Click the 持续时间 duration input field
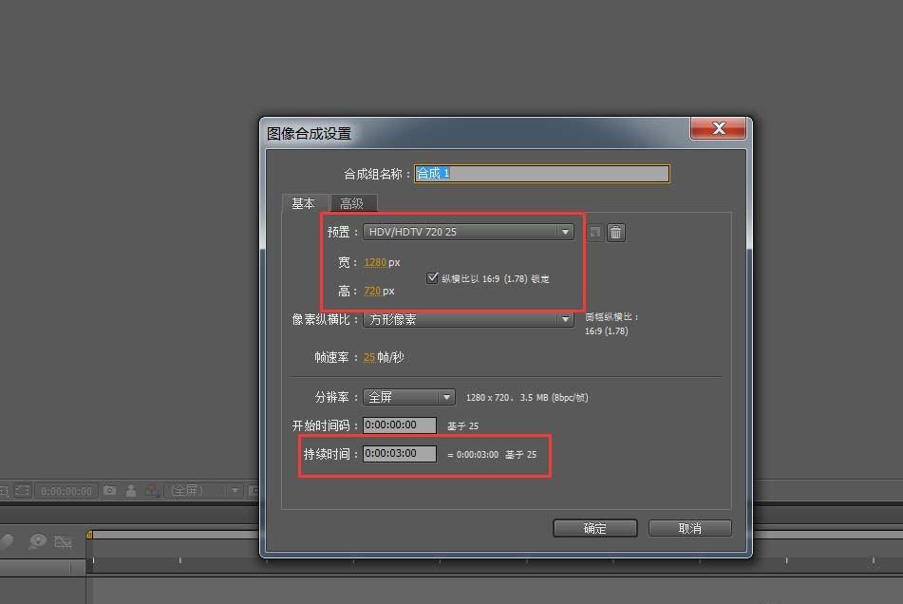The width and height of the screenshot is (903, 604). coord(399,453)
